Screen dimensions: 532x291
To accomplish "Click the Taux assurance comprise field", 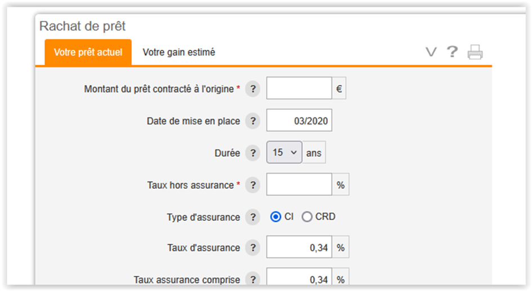I will click(x=299, y=277).
